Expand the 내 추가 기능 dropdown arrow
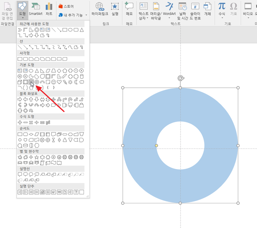This screenshot has height=228, width=257. [x=86, y=15]
